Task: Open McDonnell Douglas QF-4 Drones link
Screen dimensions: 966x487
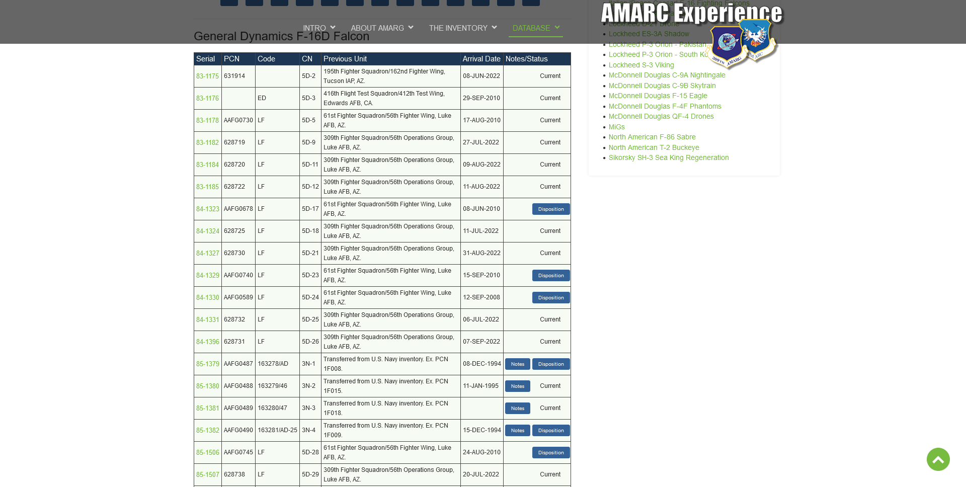Action: tap(661, 116)
